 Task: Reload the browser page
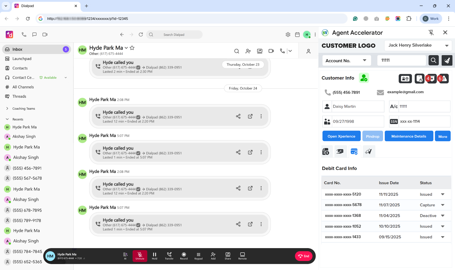click(x=28, y=18)
